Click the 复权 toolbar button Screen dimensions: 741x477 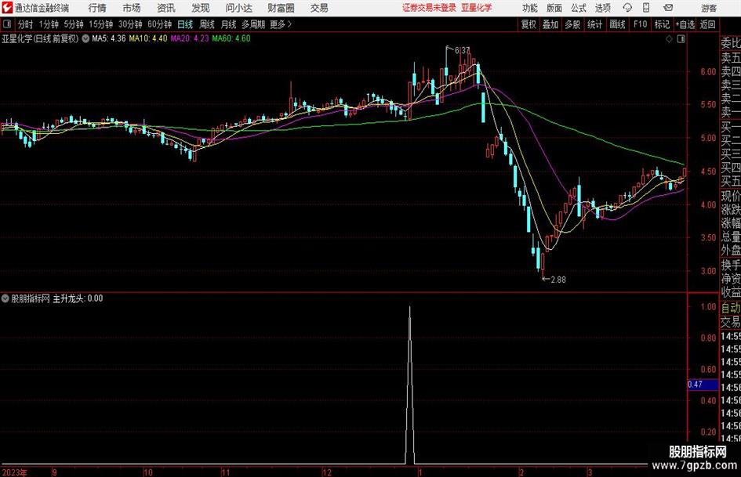[x=529, y=24]
